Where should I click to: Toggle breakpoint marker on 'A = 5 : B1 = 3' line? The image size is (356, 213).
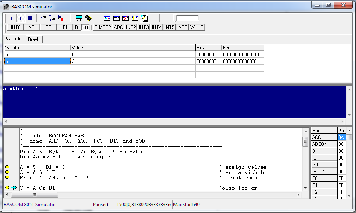pyautogui.click(x=7, y=167)
